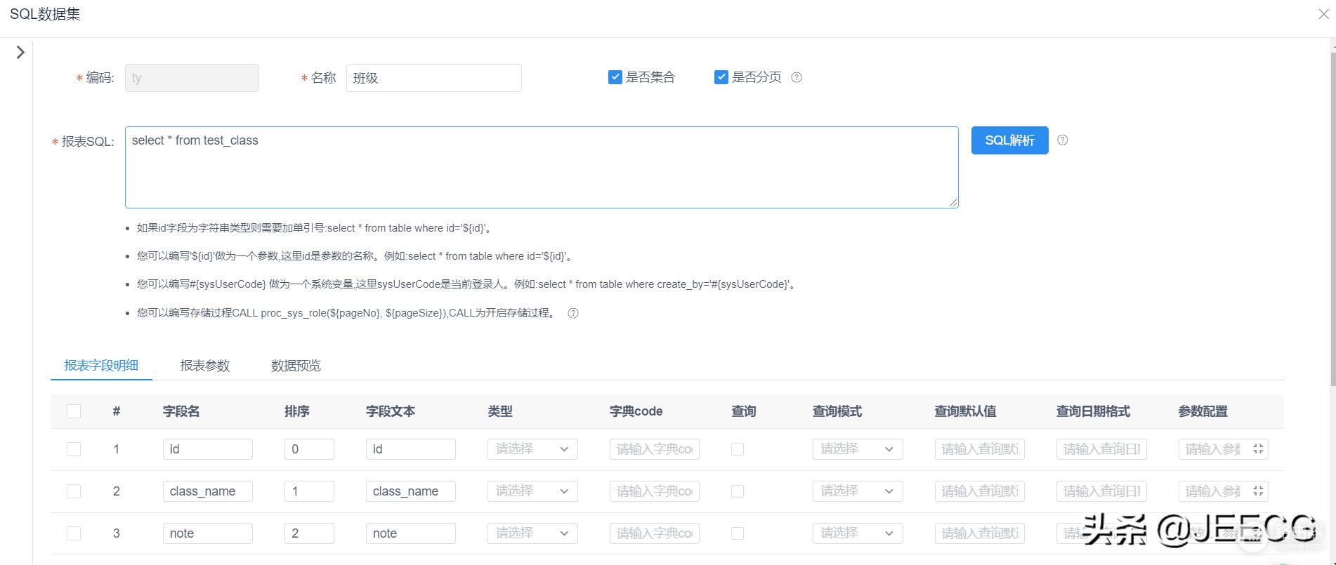Viewport: 1336px width, 565px height.
Task: Edit 字段文本 input for id row
Action: click(410, 449)
